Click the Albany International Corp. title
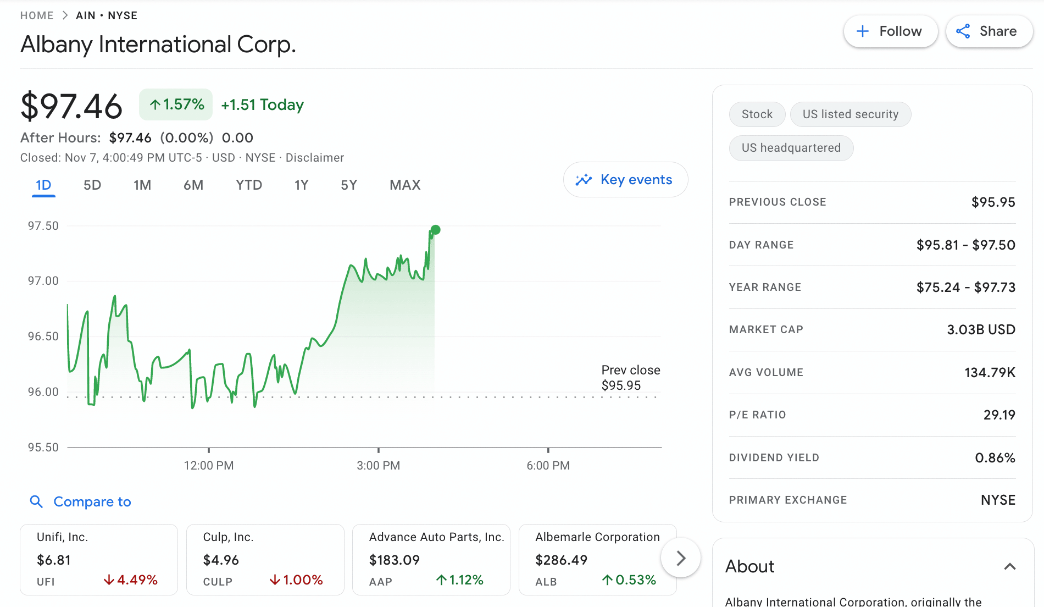Screen dimensions: 1044x607 (x=158, y=45)
